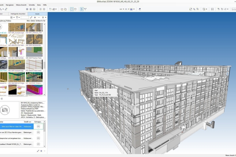Click the second magnifier zoom-selection icon

click(198, 9)
